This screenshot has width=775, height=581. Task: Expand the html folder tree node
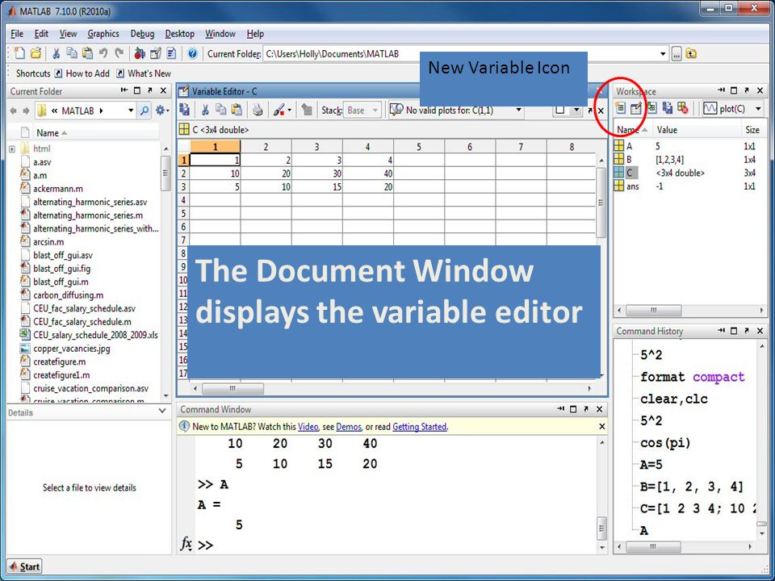click(12, 148)
